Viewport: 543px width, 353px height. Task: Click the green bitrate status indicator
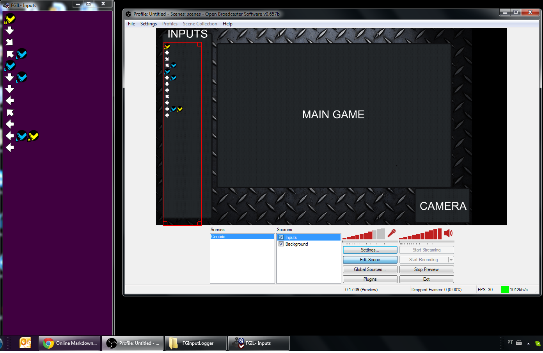click(505, 289)
